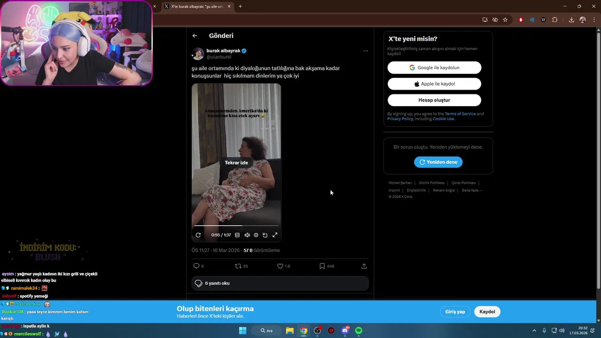Image resolution: width=601 pixels, height=338 pixels.
Task: Replay the video with the circular arrow icon
Action: pos(198,235)
